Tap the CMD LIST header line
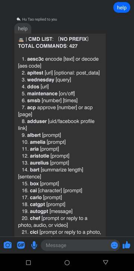The height and width of the screenshot is (271, 134). tap(54, 39)
